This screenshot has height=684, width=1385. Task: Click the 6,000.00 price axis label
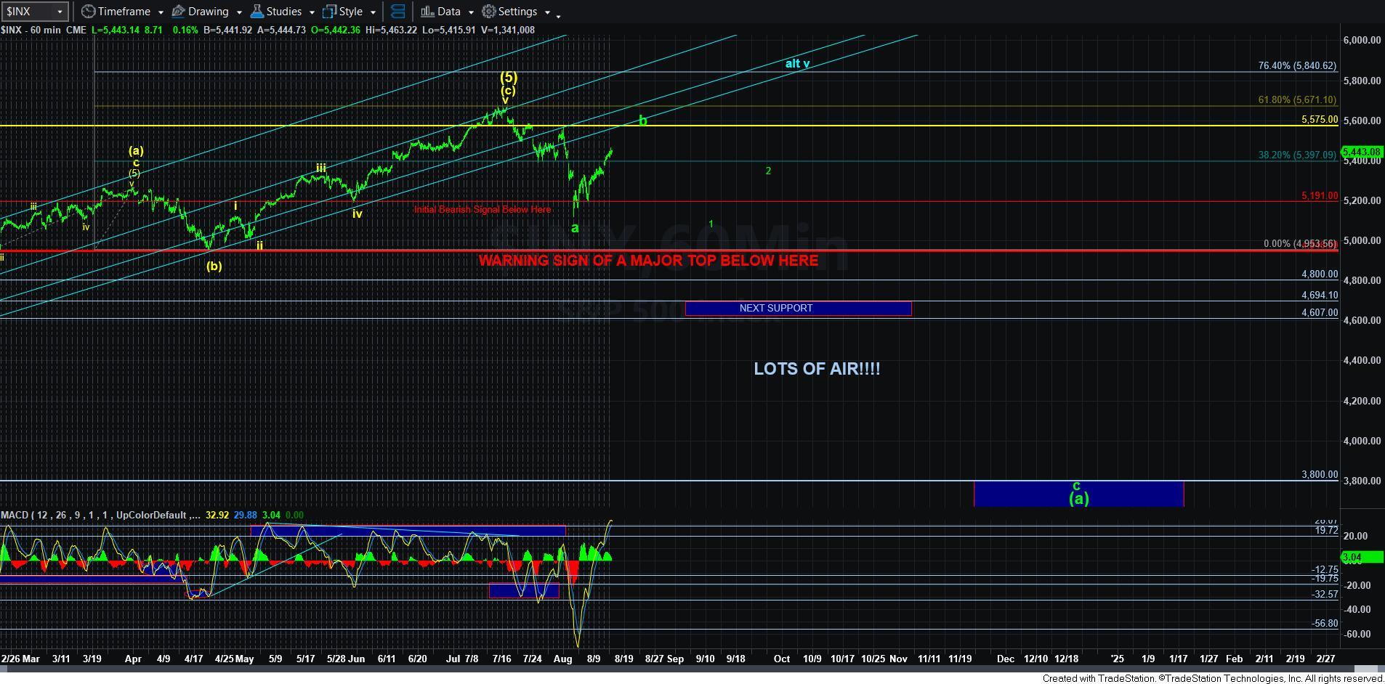click(x=1362, y=40)
